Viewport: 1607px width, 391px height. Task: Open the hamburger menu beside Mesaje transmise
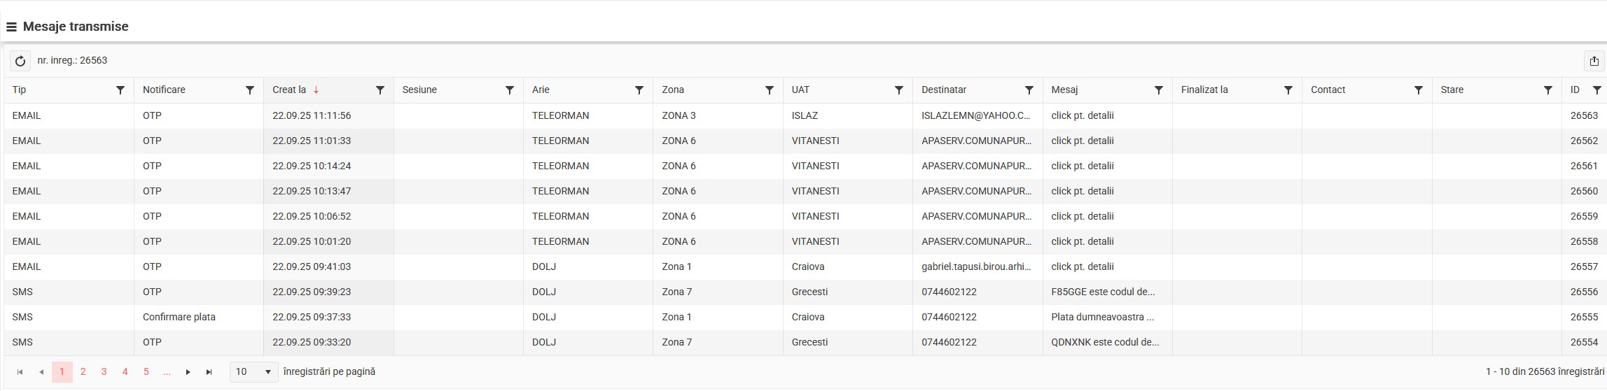[x=11, y=27]
